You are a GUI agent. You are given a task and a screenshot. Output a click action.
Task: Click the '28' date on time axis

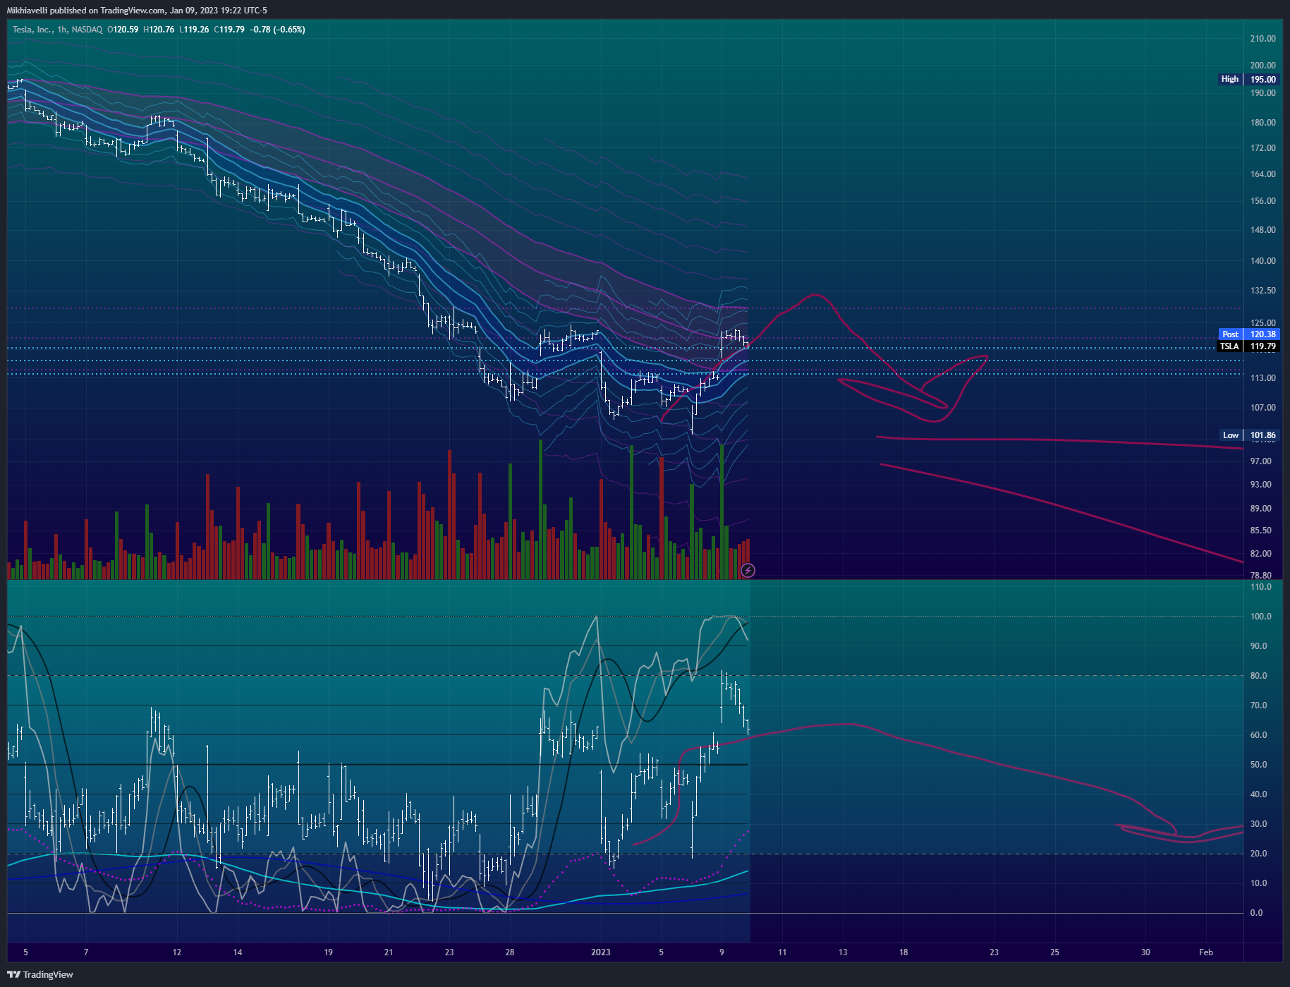tap(510, 952)
